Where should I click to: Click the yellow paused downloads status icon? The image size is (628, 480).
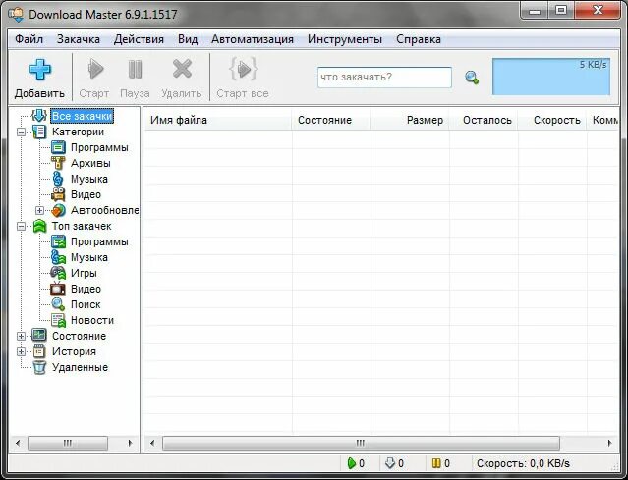tap(436, 463)
